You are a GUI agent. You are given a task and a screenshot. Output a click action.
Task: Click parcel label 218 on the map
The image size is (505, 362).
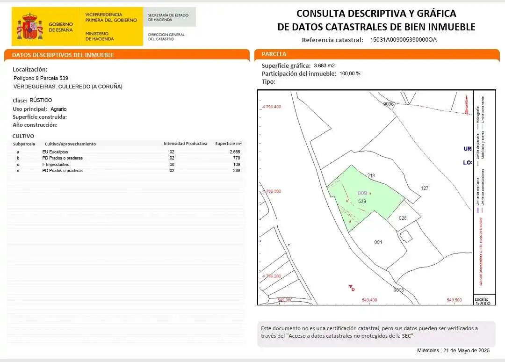click(x=371, y=175)
